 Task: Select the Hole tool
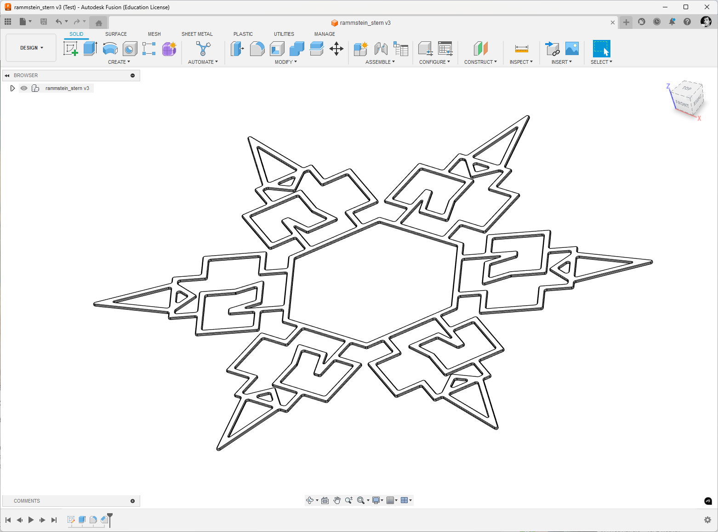point(130,48)
